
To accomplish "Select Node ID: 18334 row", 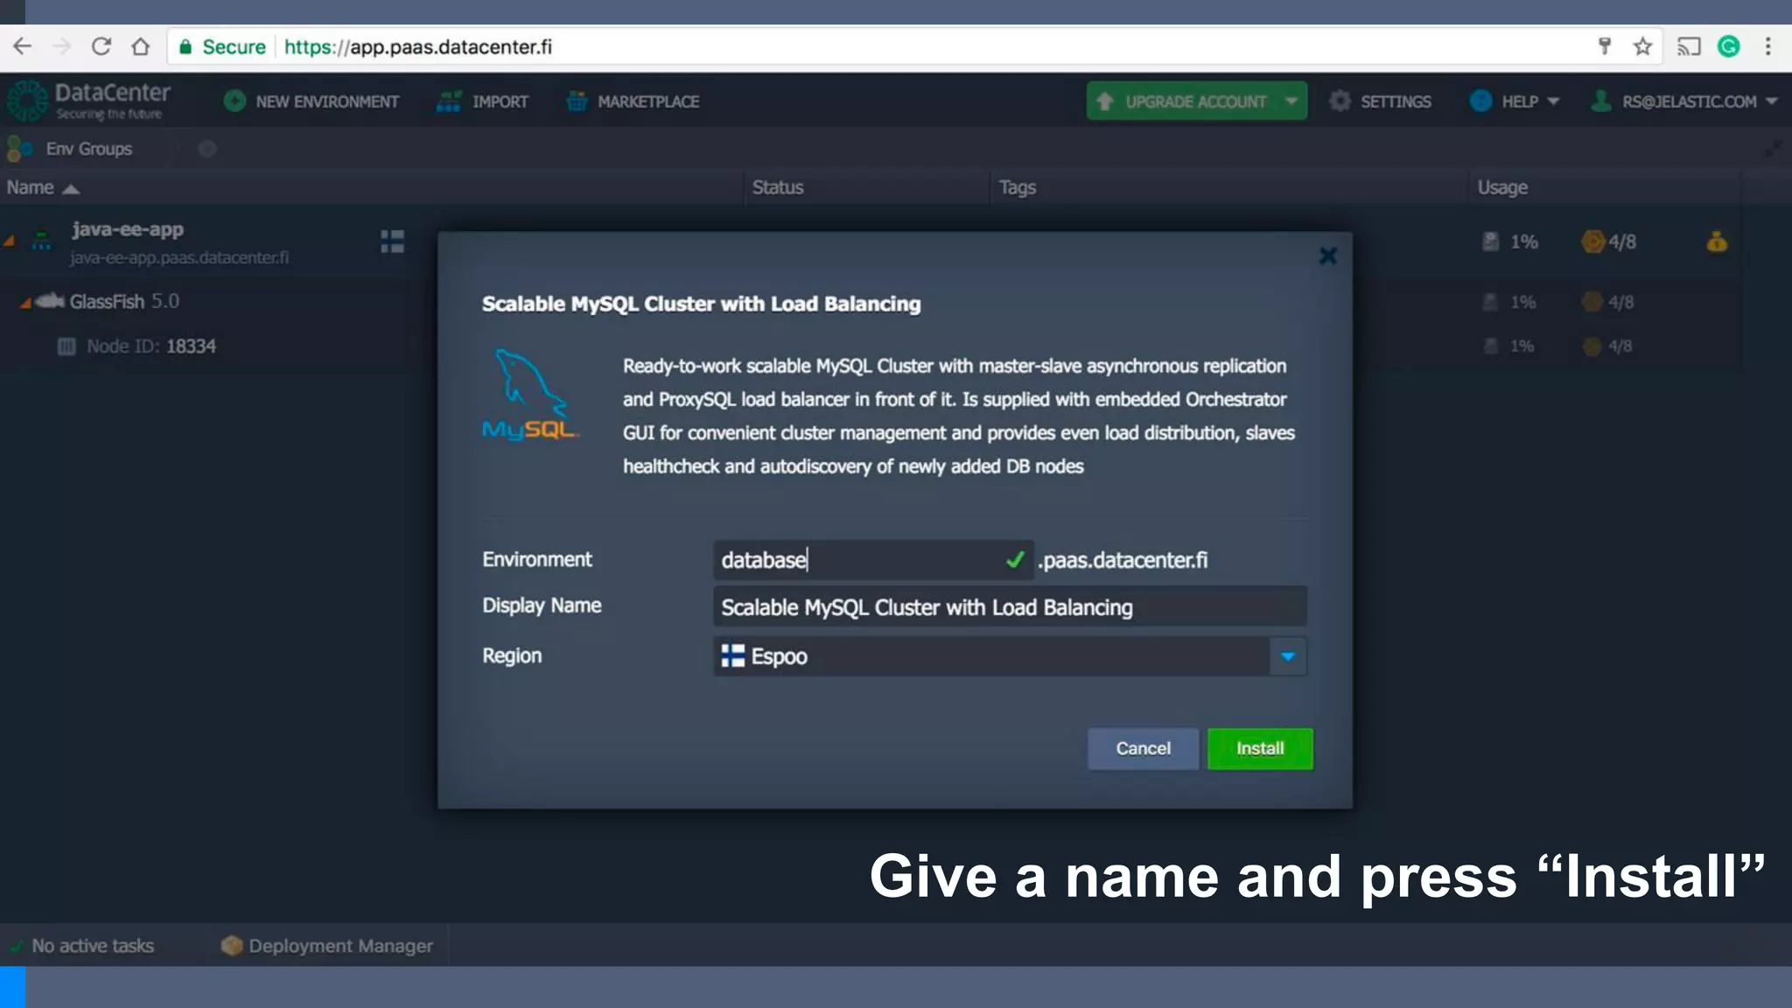I will pos(150,346).
